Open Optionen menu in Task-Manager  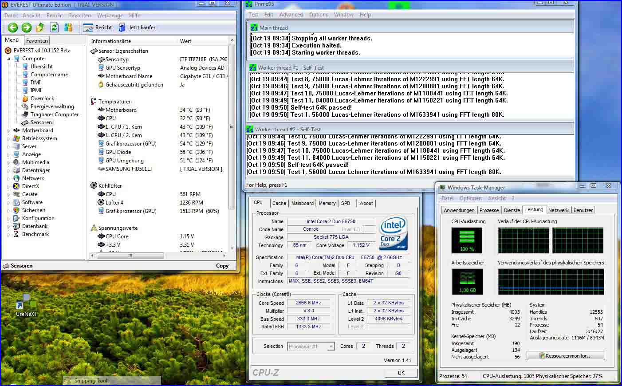[470, 198]
